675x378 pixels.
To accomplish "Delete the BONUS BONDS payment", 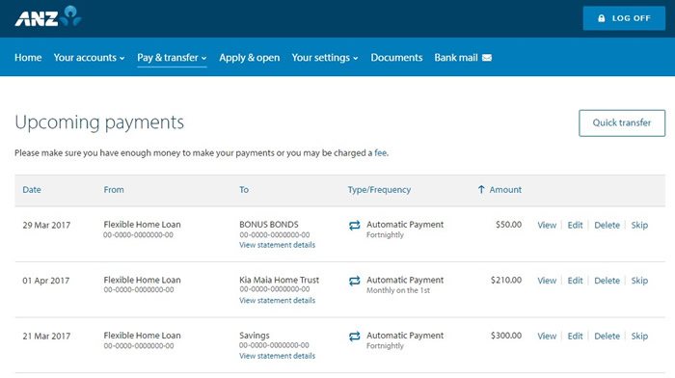I will click(x=607, y=226).
